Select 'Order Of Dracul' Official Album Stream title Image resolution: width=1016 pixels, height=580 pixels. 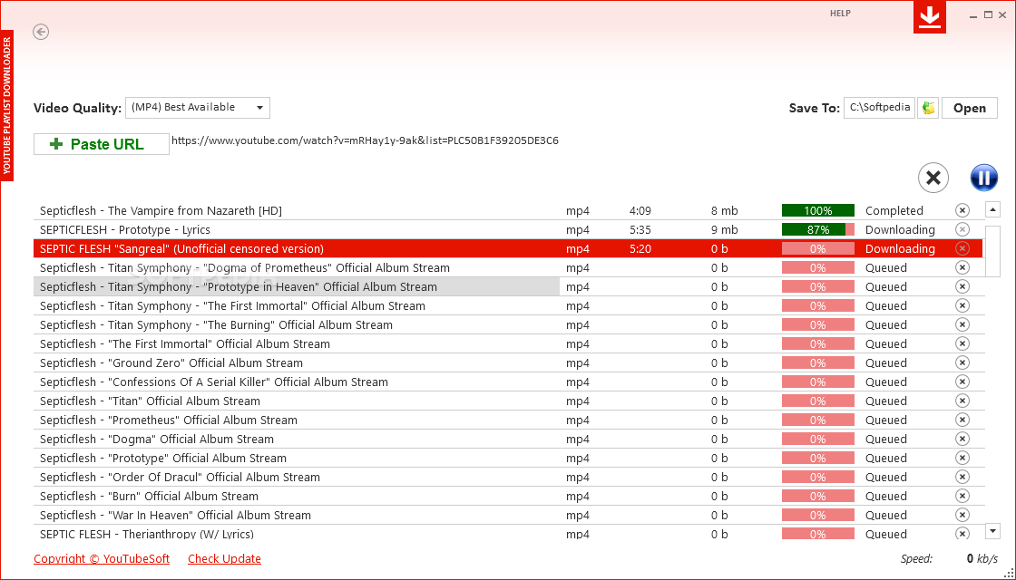181,477
